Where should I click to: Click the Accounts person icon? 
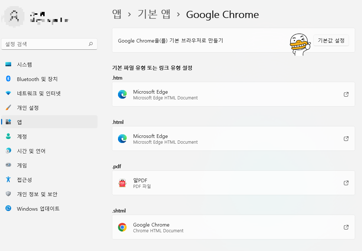[8, 136]
